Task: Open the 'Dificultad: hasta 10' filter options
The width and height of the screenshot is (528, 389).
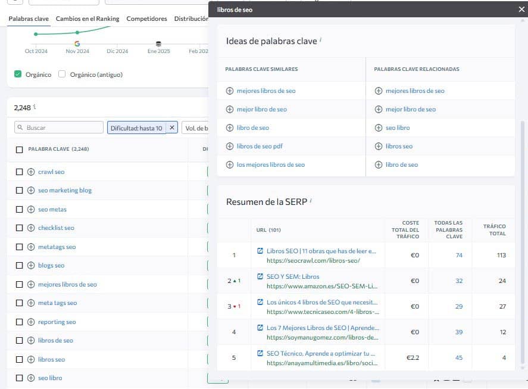Action: 136,127
